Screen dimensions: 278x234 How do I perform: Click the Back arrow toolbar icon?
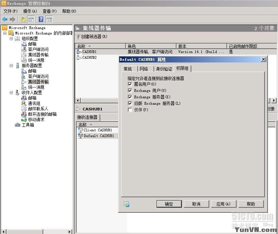point(5,19)
